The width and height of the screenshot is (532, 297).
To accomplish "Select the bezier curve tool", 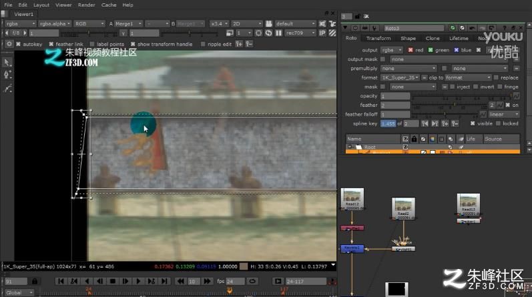I will click(7, 89).
